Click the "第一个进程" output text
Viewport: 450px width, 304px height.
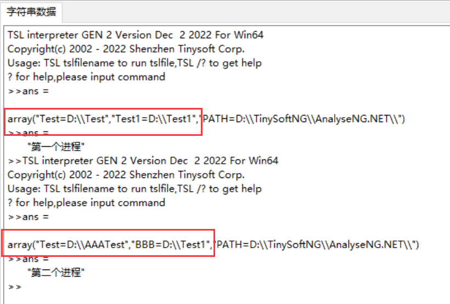[x=57, y=147]
